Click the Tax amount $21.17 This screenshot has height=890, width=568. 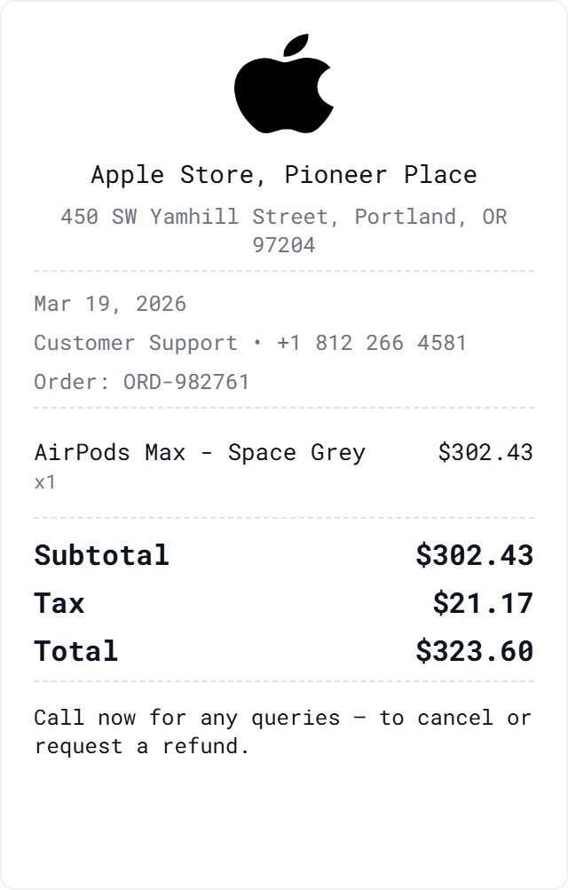coord(483,603)
